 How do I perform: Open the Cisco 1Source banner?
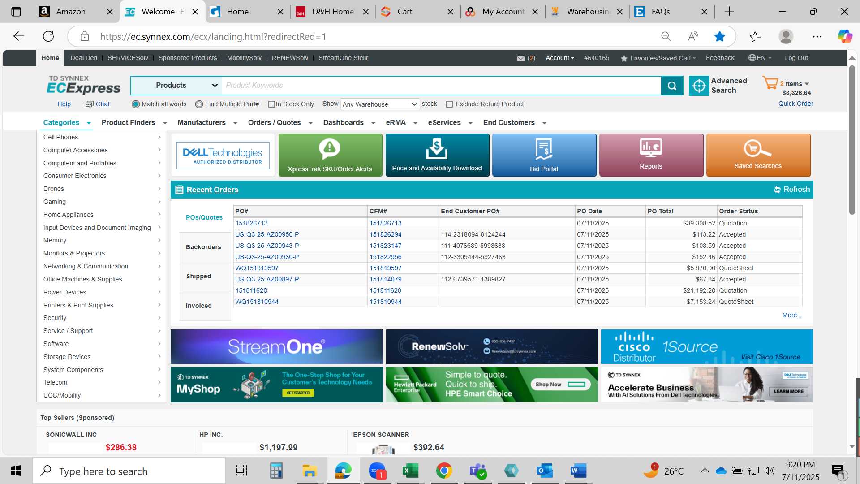coord(707,346)
